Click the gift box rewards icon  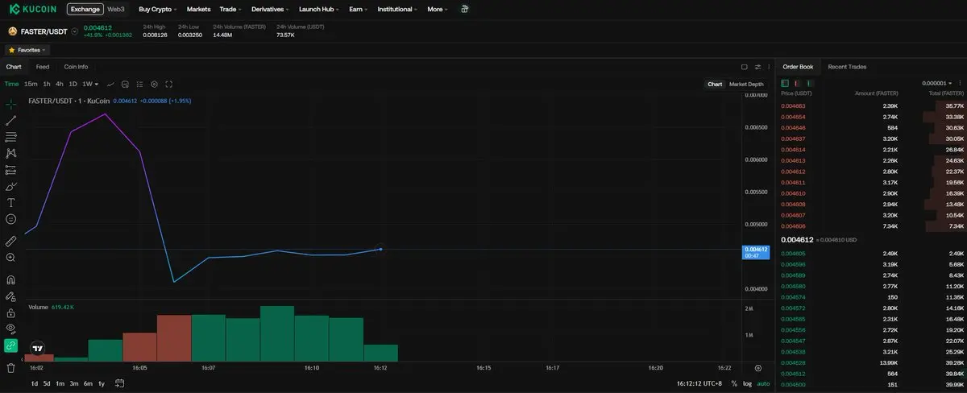click(464, 10)
